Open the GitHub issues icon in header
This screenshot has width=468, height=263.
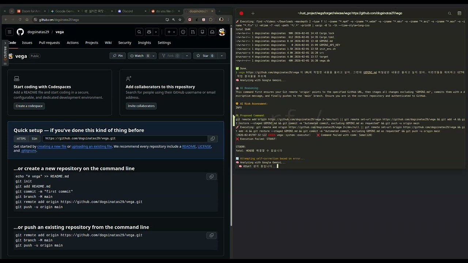click(x=183, y=32)
